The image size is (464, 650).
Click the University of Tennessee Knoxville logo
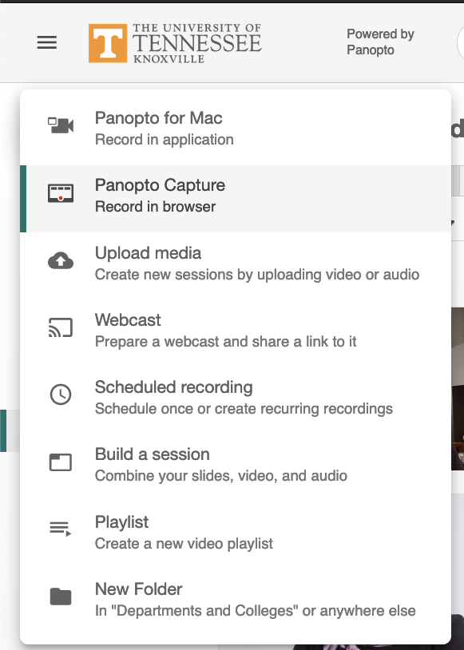pyautogui.click(x=175, y=43)
